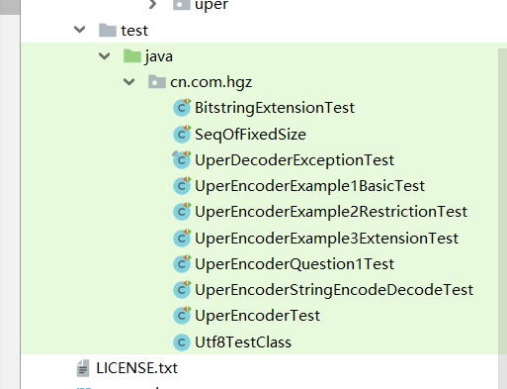Image resolution: width=507 pixels, height=389 pixels.
Task: Click the green java folder icon
Action: [132, 55]
